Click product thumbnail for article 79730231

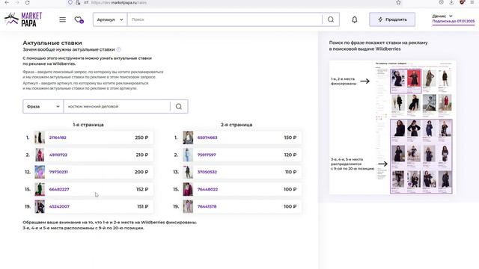click(x=40, y=172)
